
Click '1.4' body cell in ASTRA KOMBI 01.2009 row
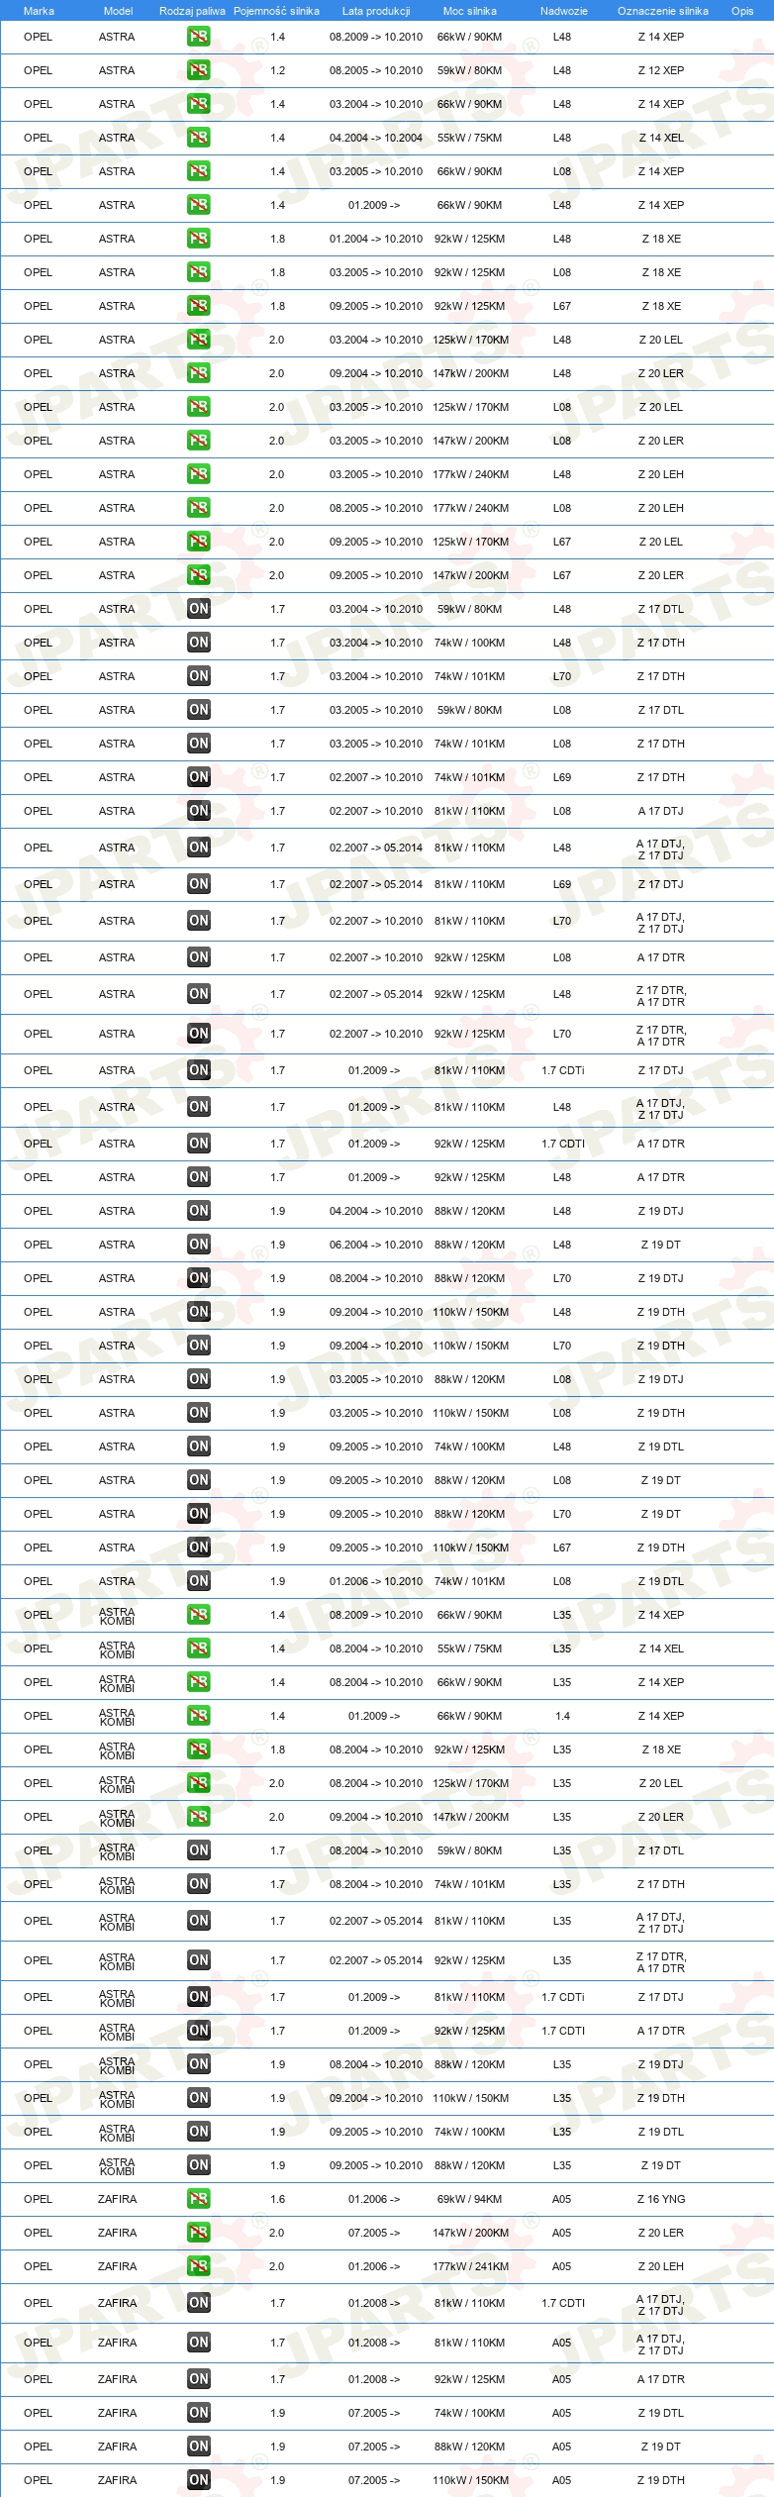pos(562,1716)
